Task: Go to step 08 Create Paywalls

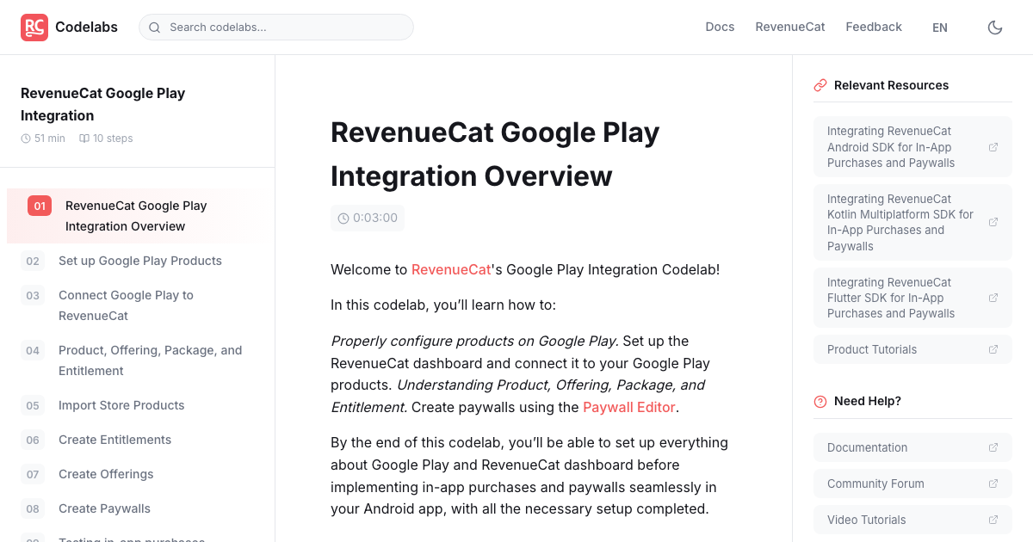Action: click(138, 508)
